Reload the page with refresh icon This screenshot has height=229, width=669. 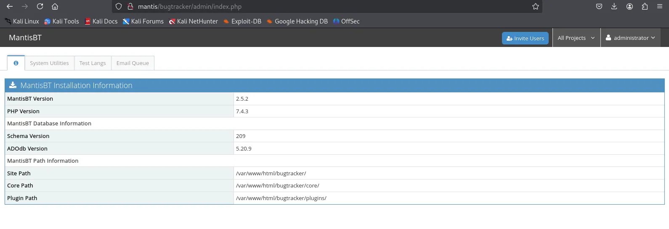click(40, 6)
